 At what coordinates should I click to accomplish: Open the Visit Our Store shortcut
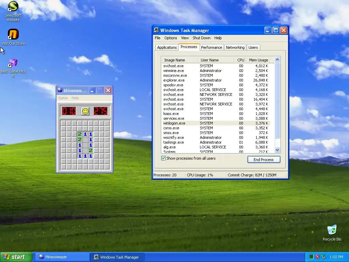coord(13,37)
